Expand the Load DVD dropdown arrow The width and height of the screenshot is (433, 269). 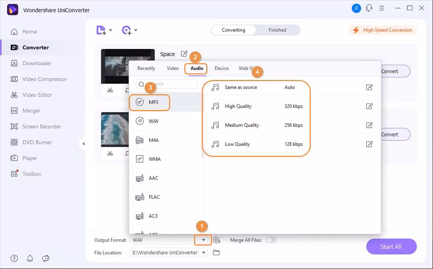click(x=136, y=30)
